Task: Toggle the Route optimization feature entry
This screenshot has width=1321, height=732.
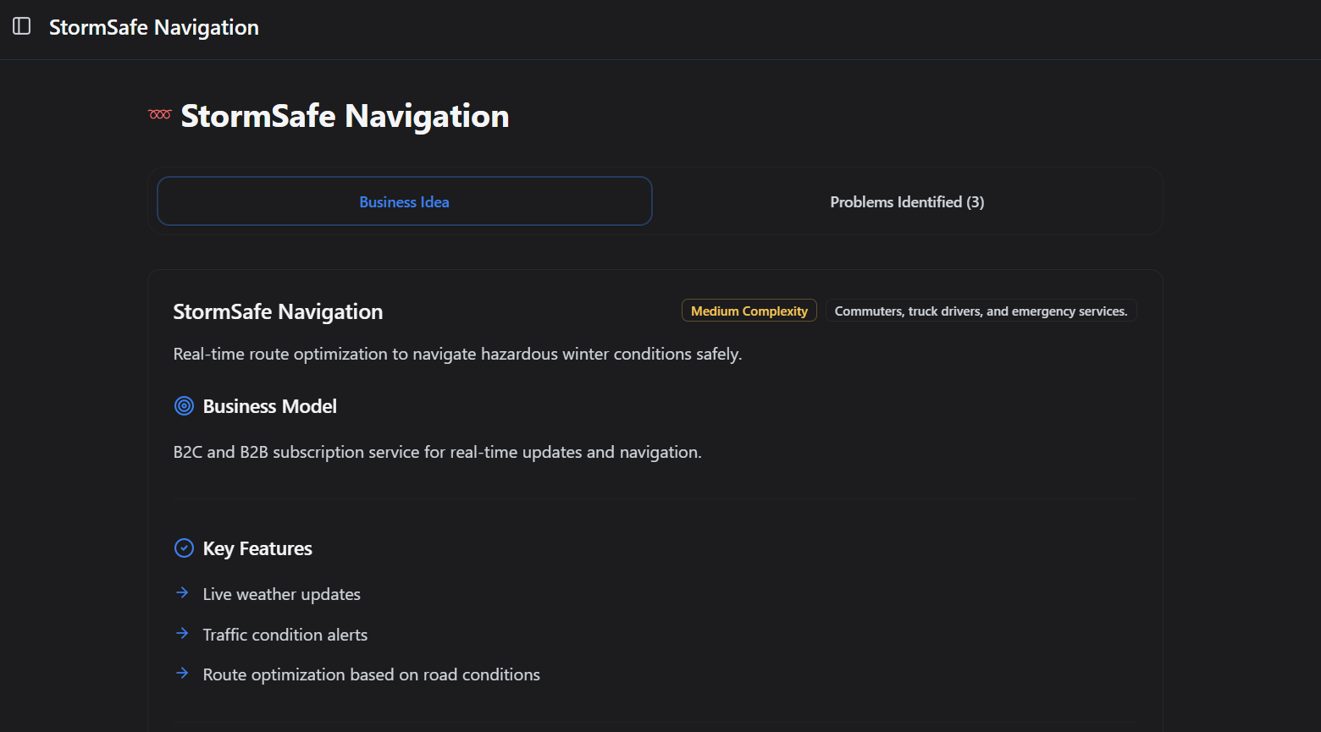Action: (371, 674)
